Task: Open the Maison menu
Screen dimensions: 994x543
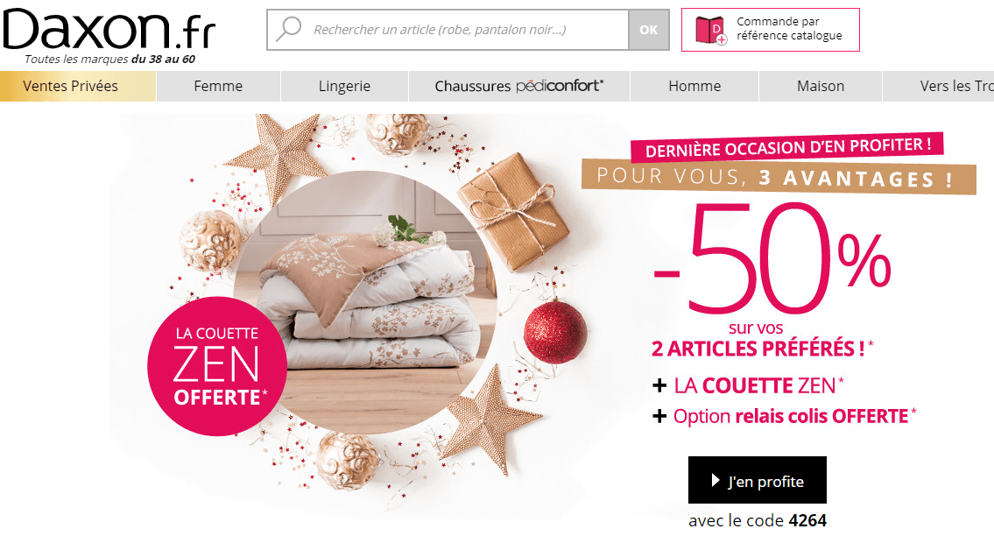Action: [821, 86]
